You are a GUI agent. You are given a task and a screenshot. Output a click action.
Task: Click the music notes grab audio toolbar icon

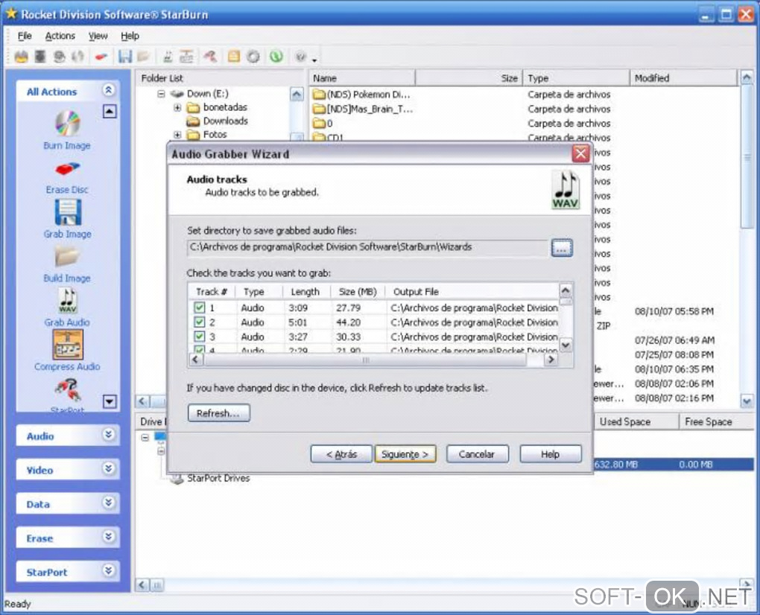[168, 57]
